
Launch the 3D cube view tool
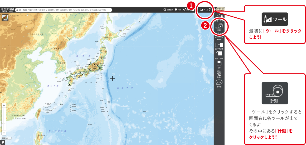219,65
